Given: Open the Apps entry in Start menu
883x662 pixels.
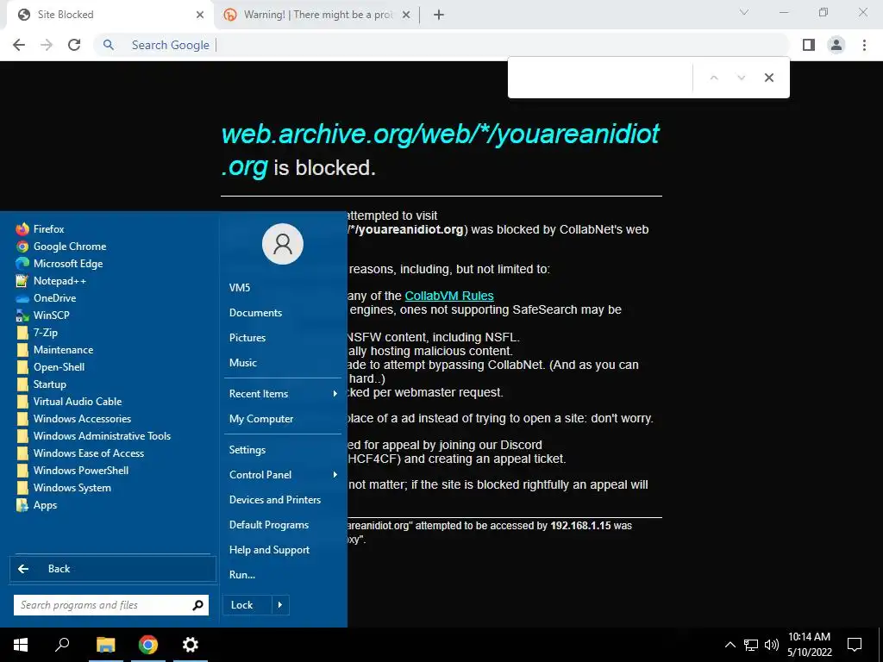Looking at the screenshot, I should (45, 505).
